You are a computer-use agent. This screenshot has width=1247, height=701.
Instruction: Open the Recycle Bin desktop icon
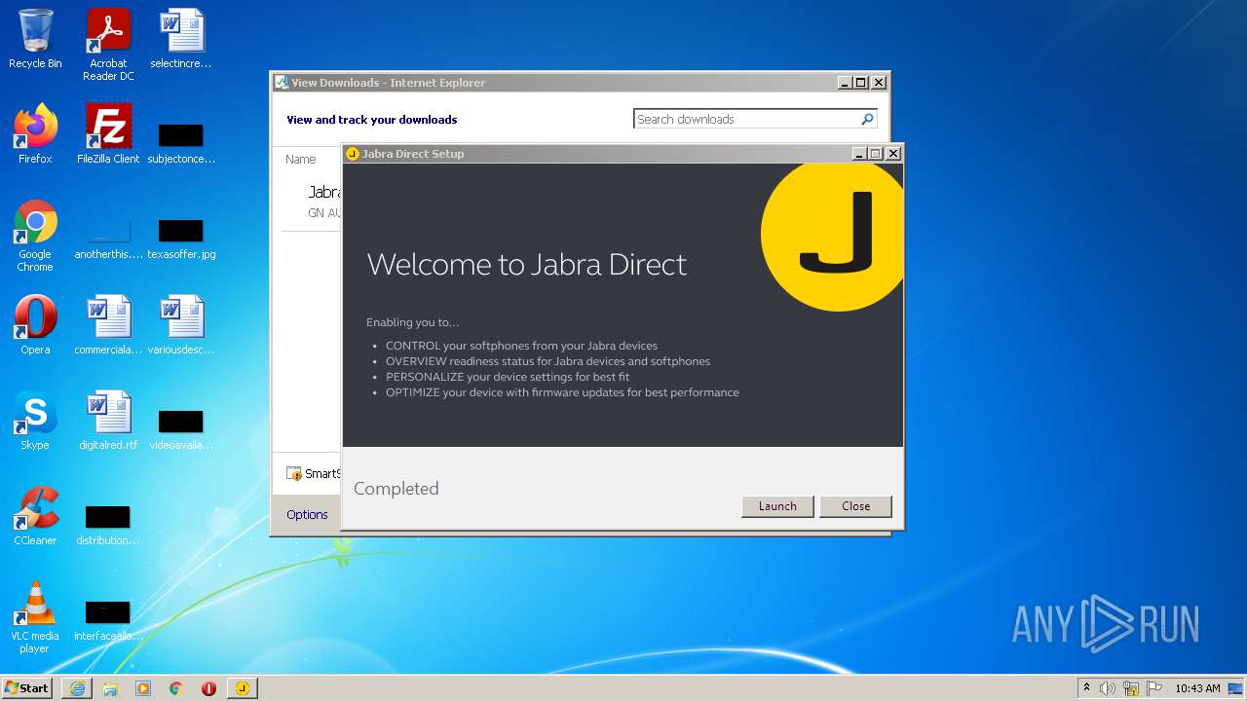pos(35,40)
